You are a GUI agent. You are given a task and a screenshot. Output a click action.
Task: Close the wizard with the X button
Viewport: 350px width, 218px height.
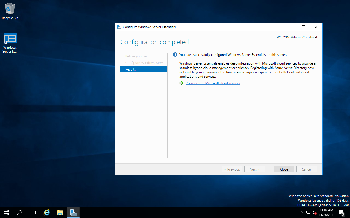(316, 27)
